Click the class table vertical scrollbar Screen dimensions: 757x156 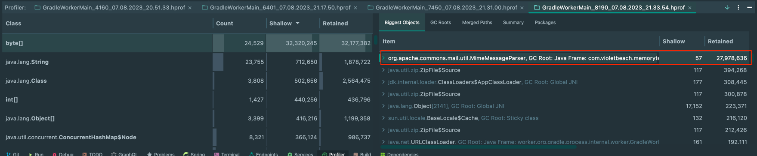375,40
